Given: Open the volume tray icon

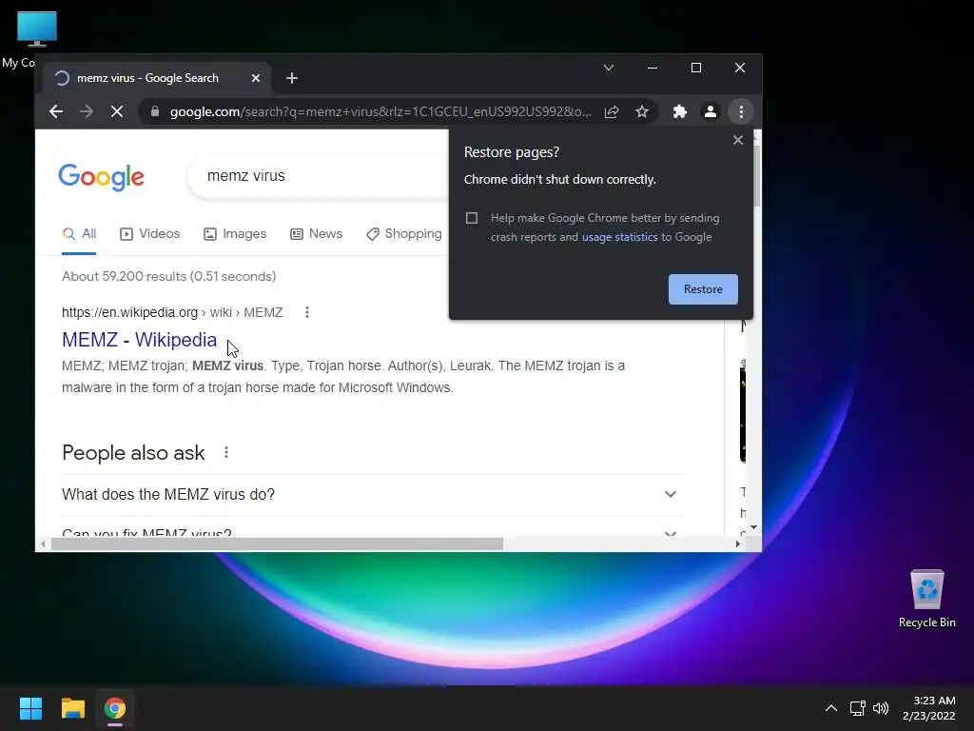Looking at the screenshot, I should (x=881, y=708).
